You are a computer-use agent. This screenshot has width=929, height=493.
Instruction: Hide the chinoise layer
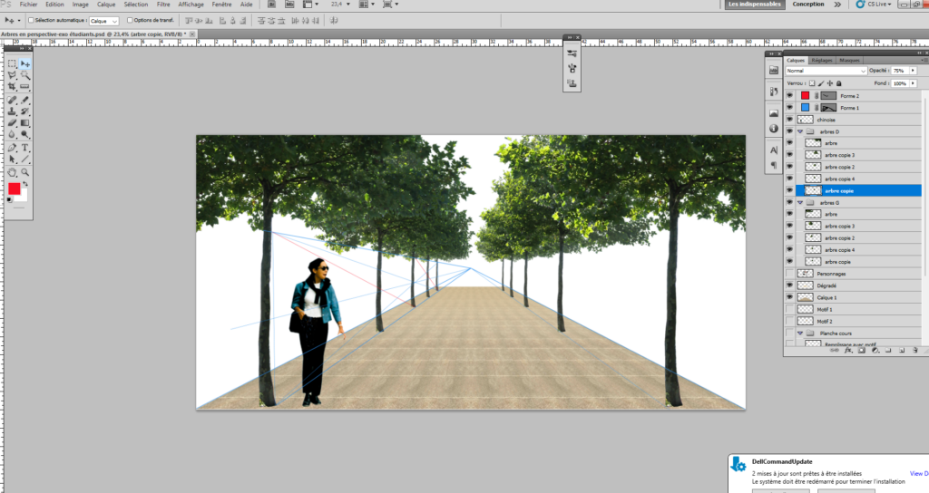pos(789,120)
